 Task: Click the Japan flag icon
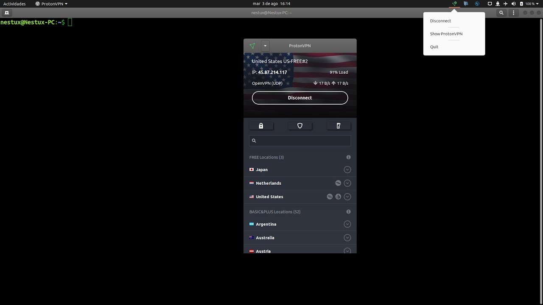(252, 170)
